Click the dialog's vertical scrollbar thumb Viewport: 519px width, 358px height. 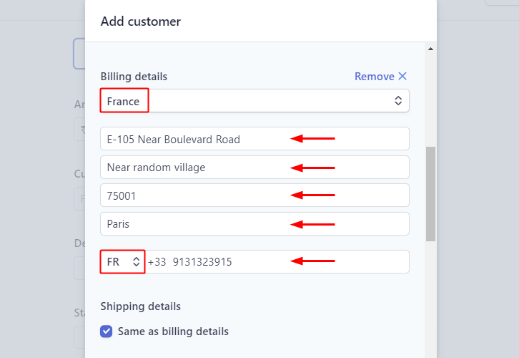[x=430, y=193]
